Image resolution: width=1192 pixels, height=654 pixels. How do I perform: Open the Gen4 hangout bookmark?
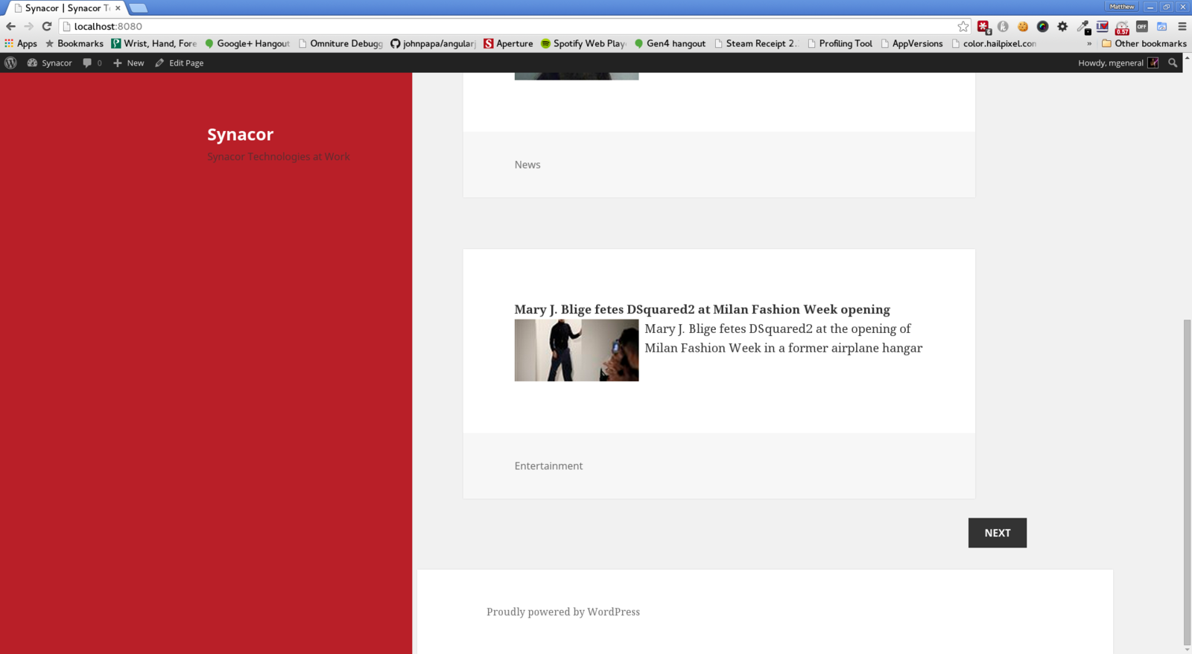670,43
